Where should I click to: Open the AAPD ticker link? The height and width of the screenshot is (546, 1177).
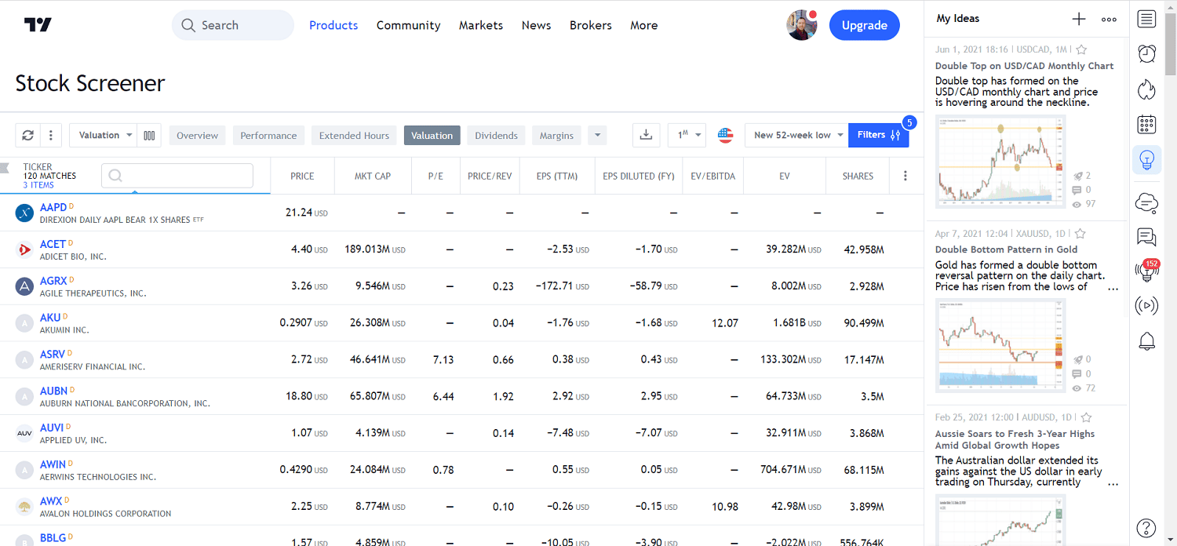tap(53, 207)
